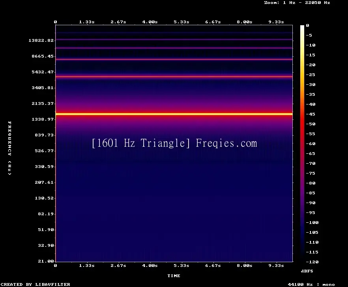The width and height of the screenshot is (348, 287).
Task: Click the -5 dBFS scale value
Action: [x=309, y=35]
